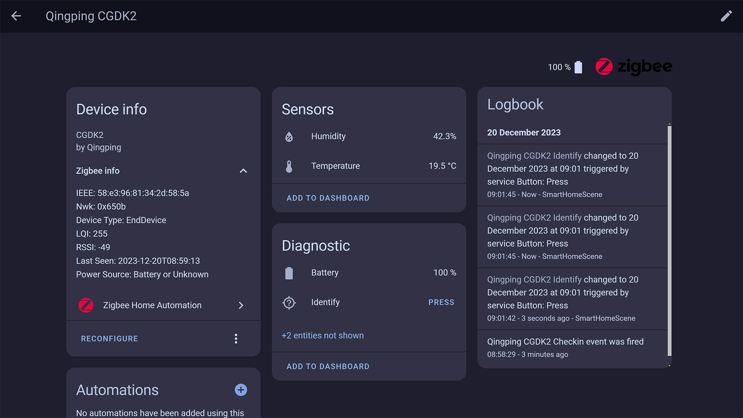Click the RECONFIGURE button
743x418 pixels.
point(109,339)
